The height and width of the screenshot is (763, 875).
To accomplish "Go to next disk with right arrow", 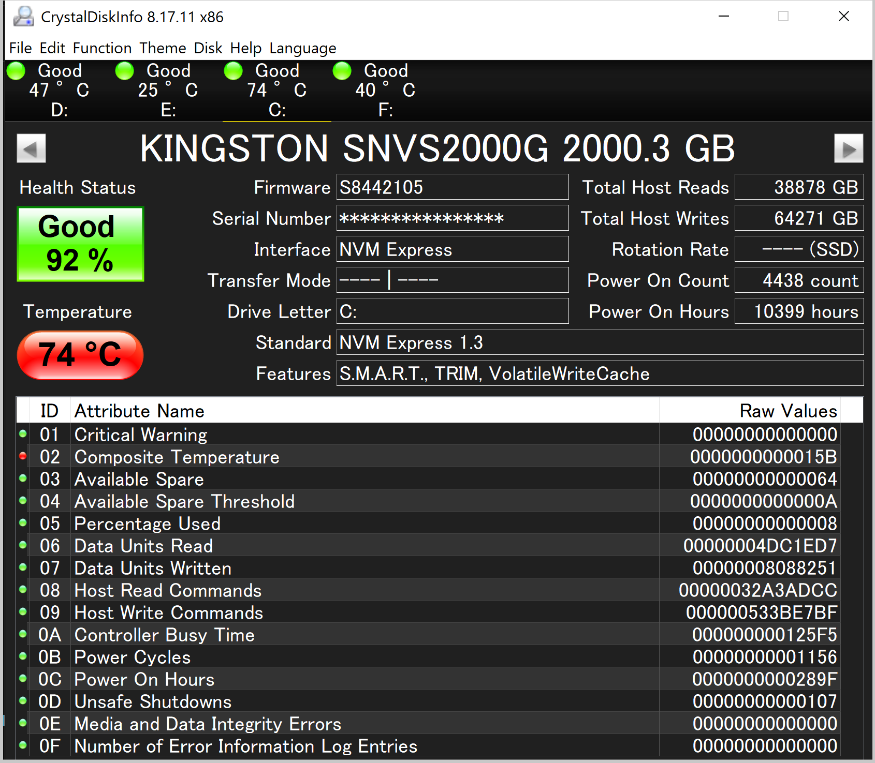I will [x=849, y=148].
